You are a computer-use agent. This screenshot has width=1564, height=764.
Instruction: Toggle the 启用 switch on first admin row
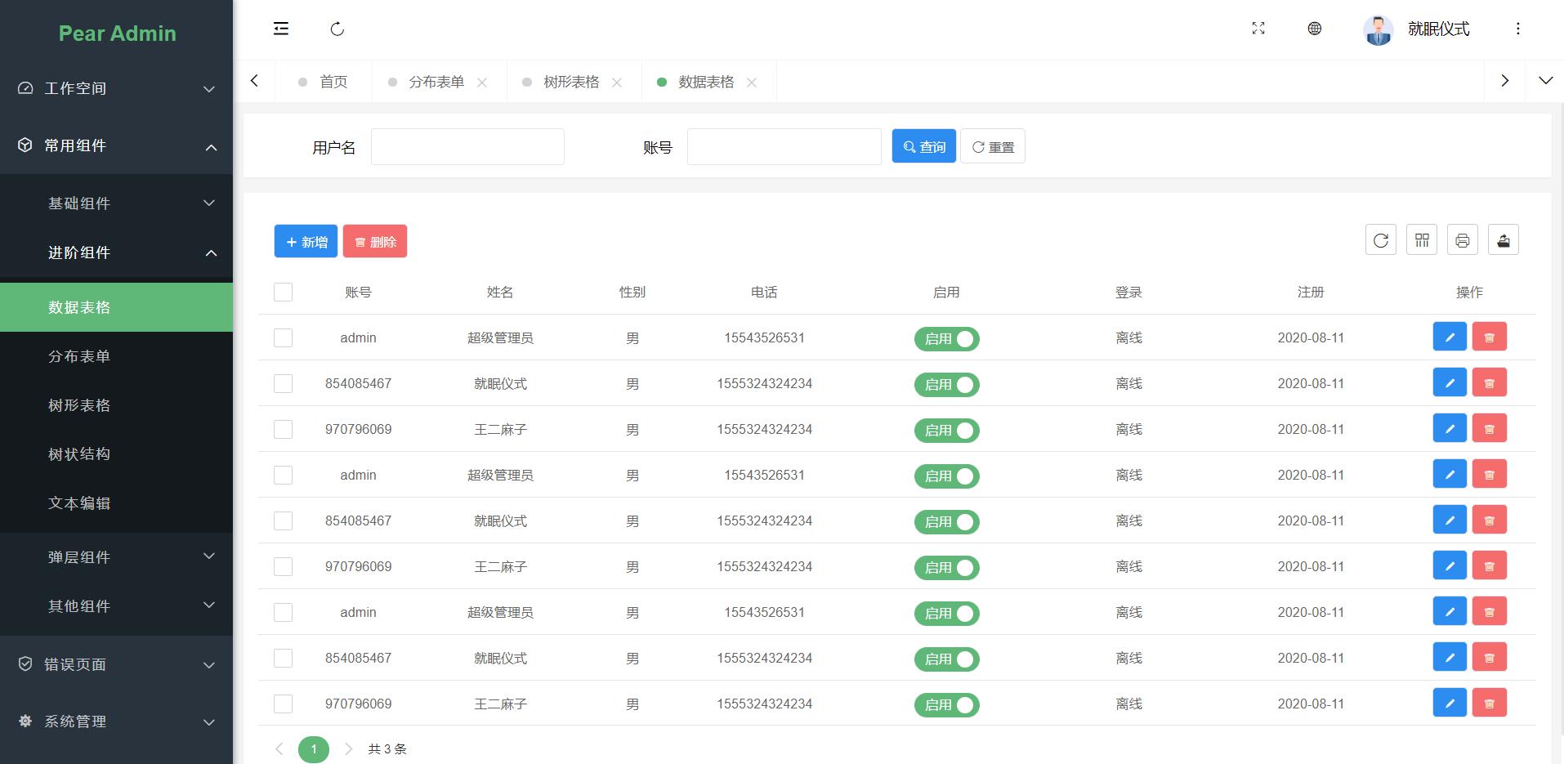[946, 339]
